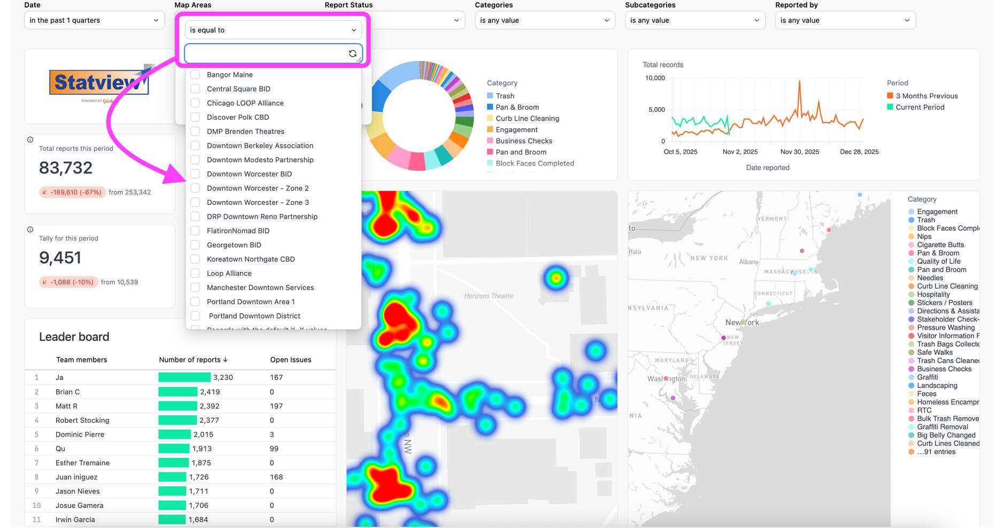Image resolution: width=1006 pixels, height=528 pixels.
Task: Click the red -169,610 (-67%) change badge
Action: coord(71,192)
